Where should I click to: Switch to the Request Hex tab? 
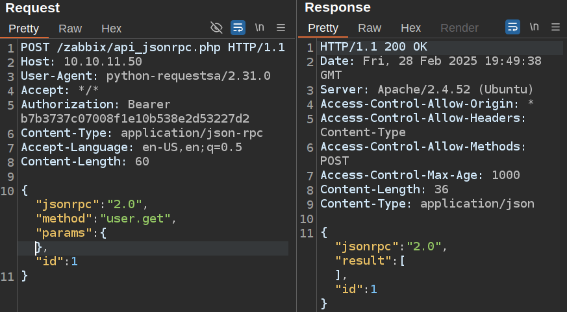point(111,29)
